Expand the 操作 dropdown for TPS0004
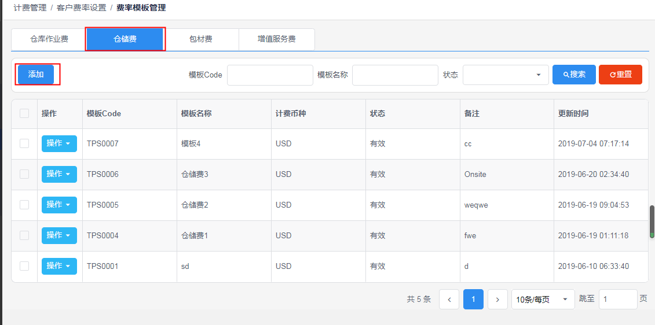This screenshot has height=325, width=655. [x=59, y=235]
